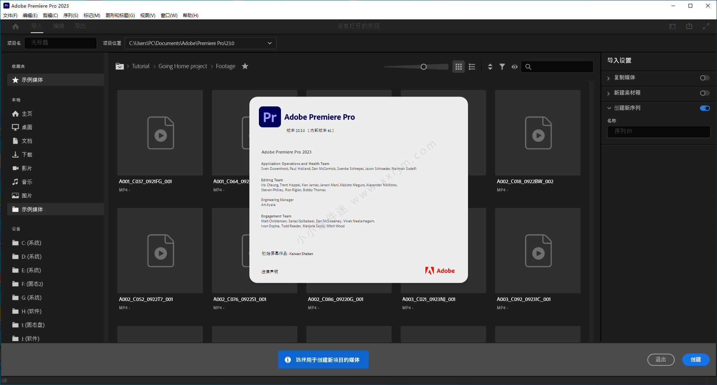The width and height of the screenshot is (717, 385).
Task: Click the Pr logo in the about dialog
Action: 270,117
